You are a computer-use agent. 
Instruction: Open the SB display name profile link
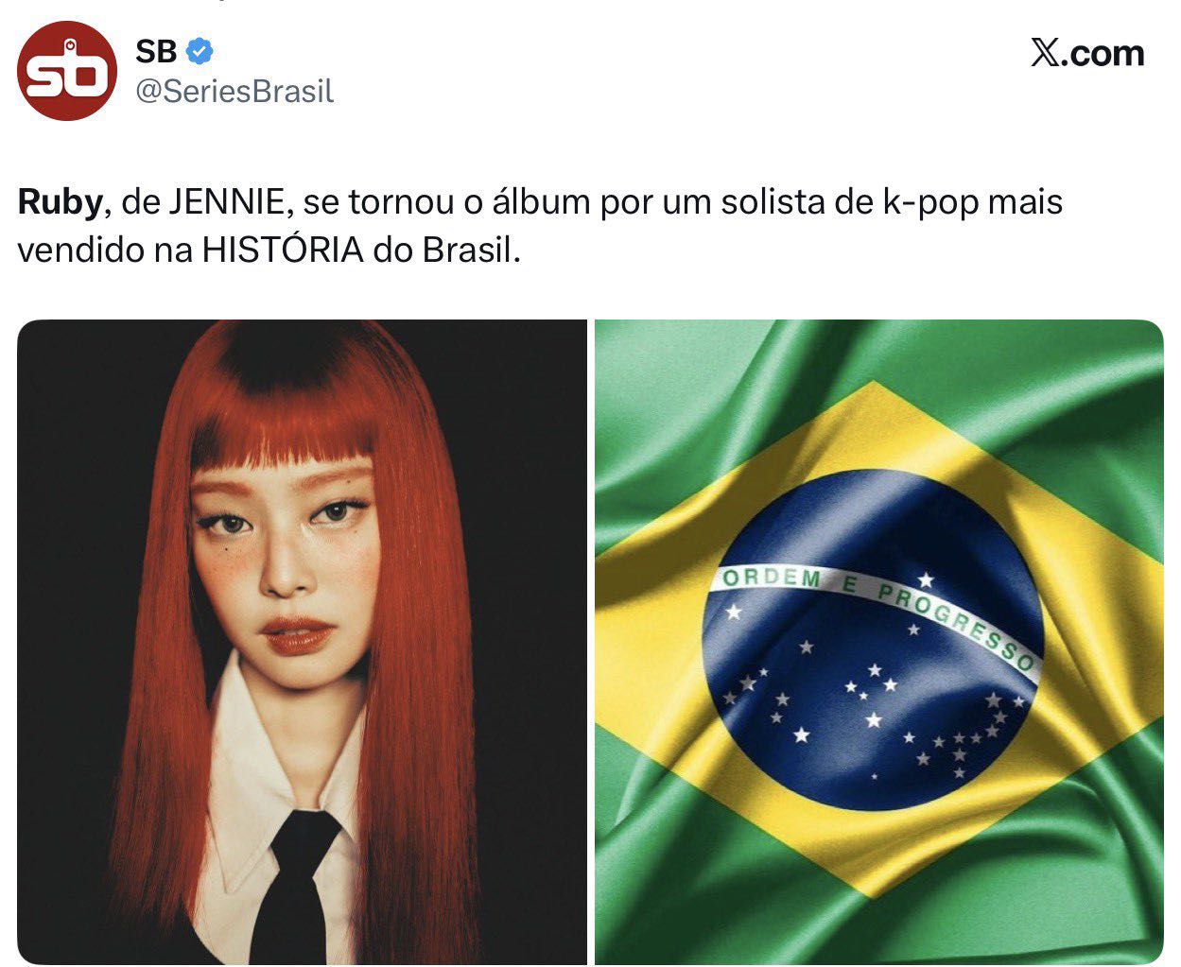point(156,51)
